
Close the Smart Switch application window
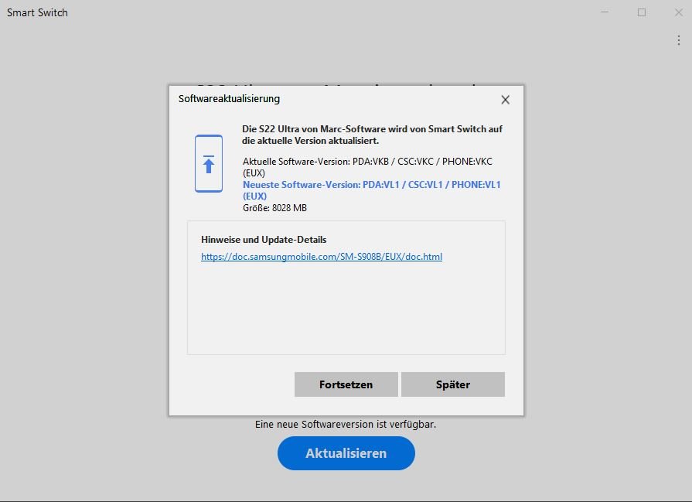click(678, 12)
